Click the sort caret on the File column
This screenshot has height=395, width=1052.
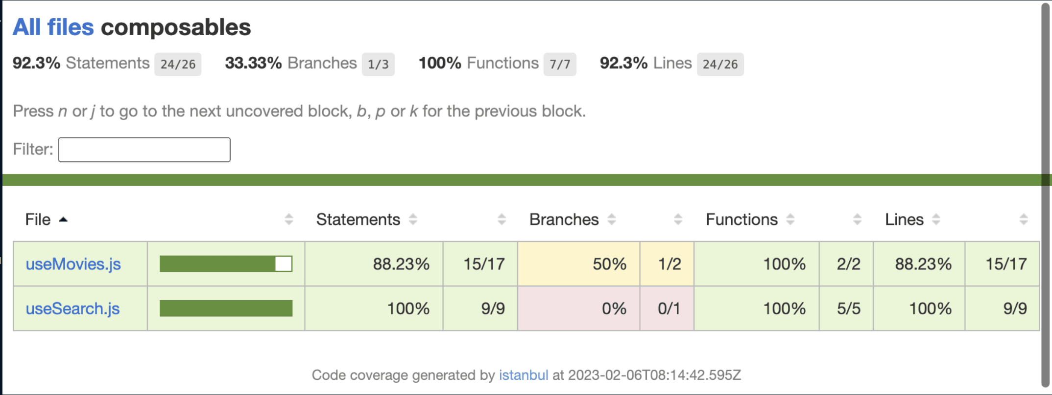click(x=63, y=219)
